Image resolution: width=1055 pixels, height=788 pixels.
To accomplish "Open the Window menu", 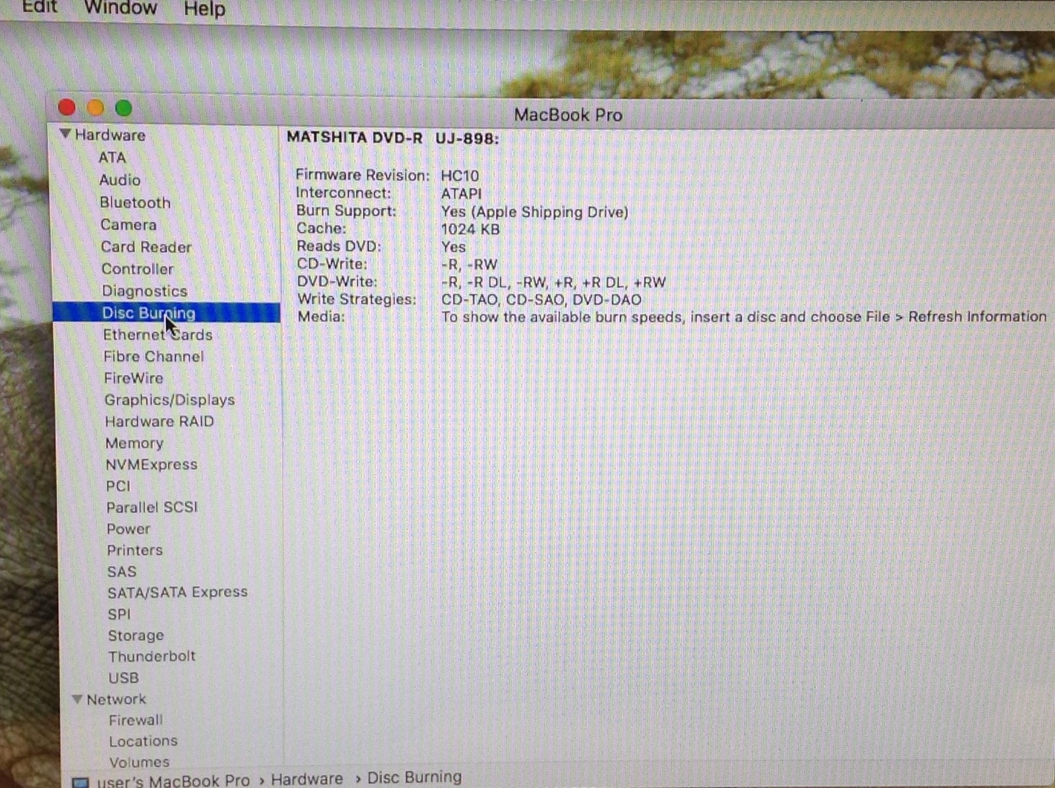I will [121, 8].
